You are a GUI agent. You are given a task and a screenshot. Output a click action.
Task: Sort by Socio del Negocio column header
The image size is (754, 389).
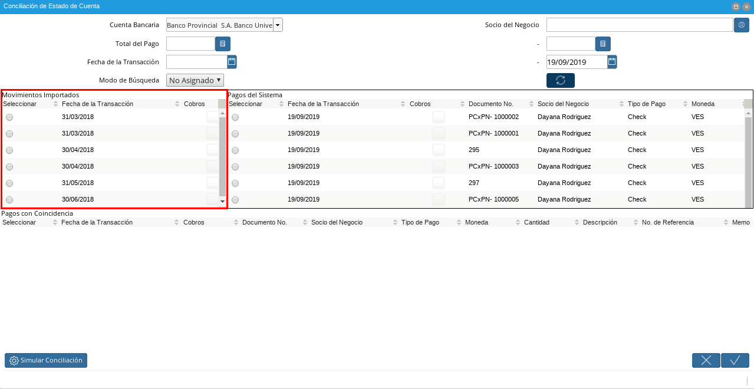tap(563, 104)
